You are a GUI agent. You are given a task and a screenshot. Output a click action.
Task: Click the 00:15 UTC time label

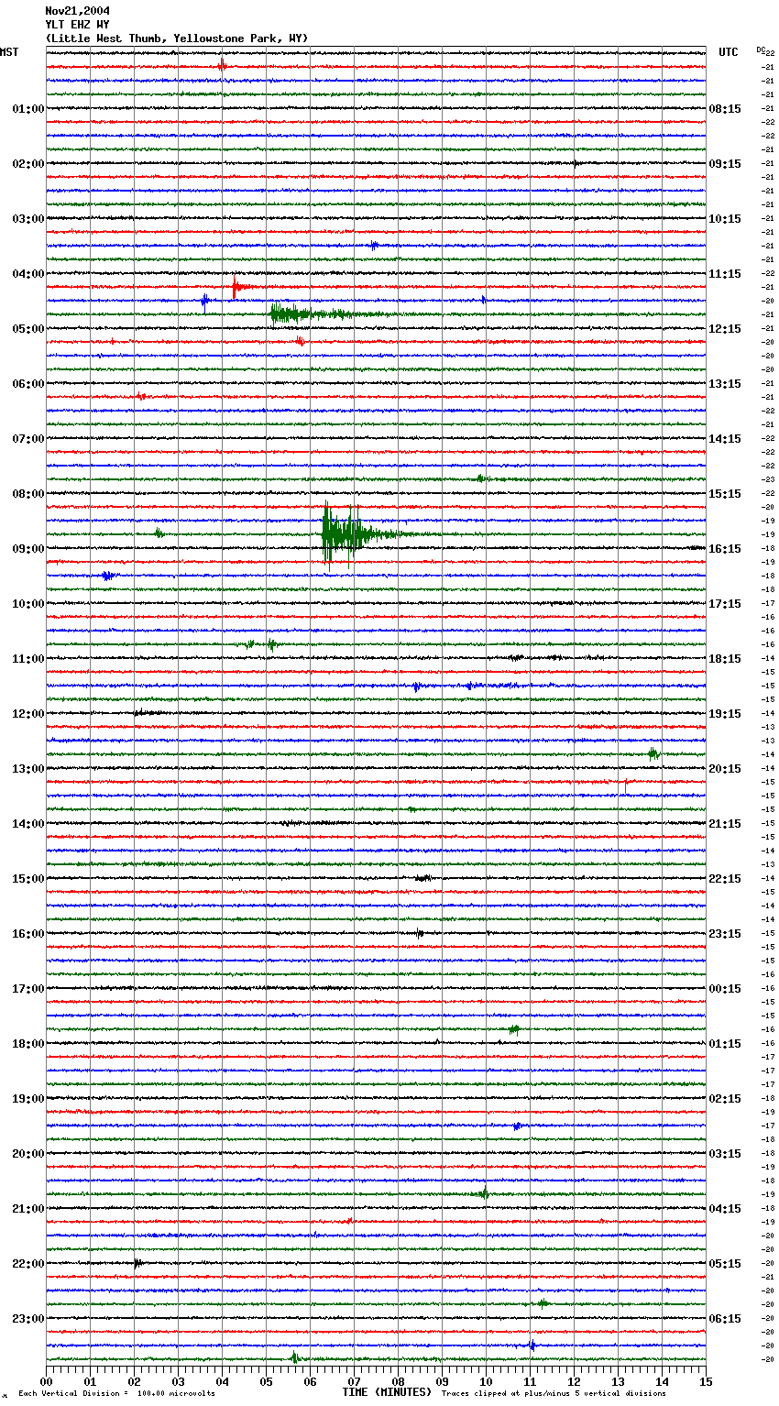(x=725, y=989)
